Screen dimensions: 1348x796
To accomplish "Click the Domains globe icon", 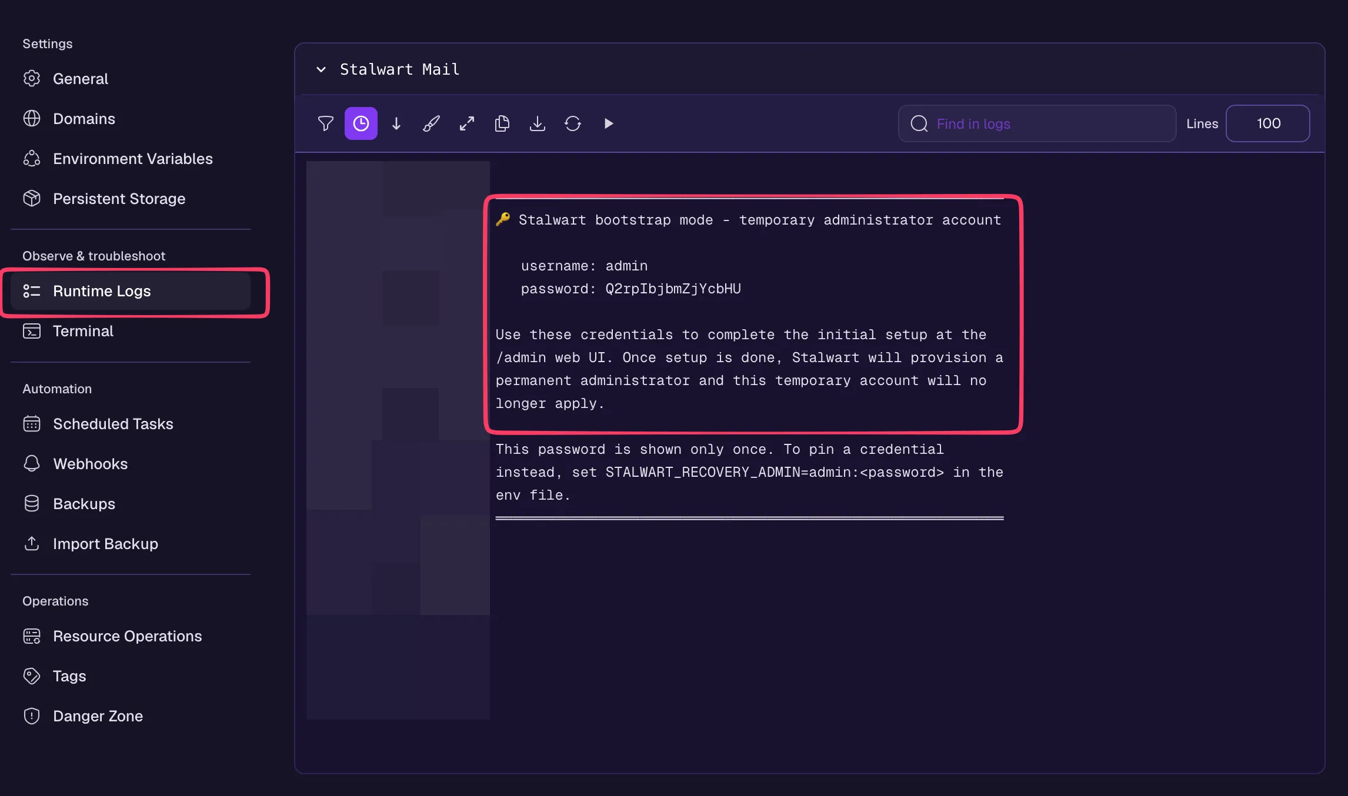I will [x=32, y=119].
